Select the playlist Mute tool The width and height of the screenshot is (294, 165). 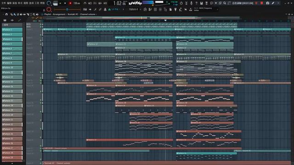click(x=21, y=14)
